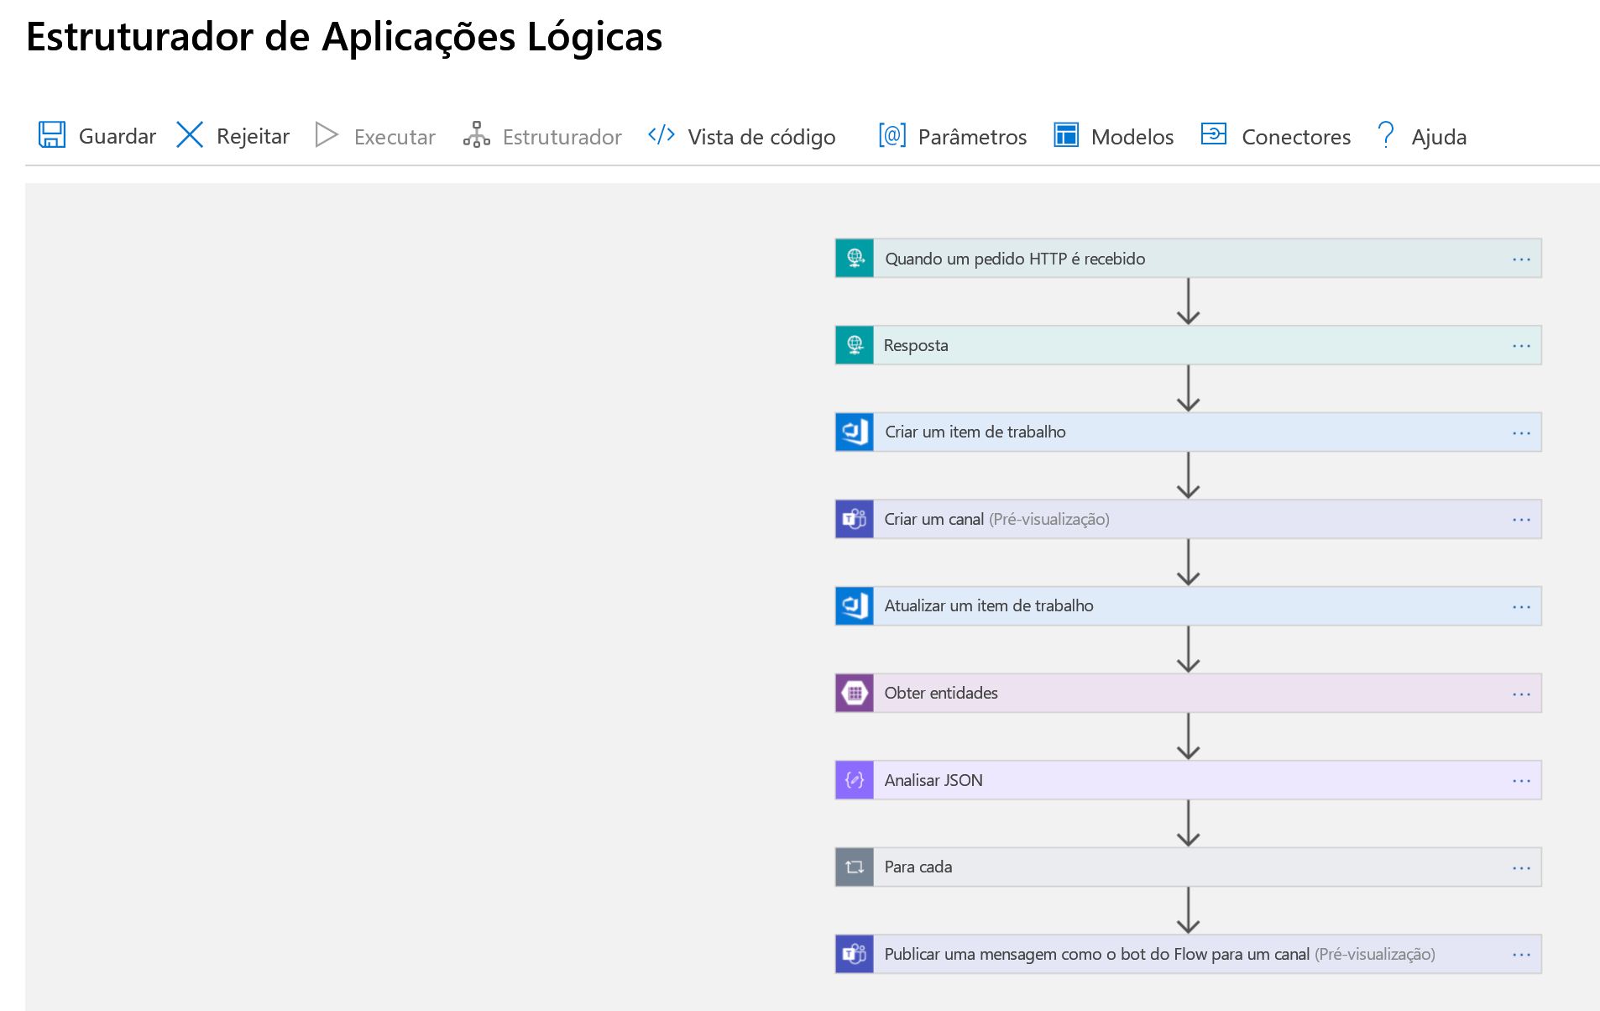
Task: Expand the Obter entidades action
Action: tap(1189, 694)
